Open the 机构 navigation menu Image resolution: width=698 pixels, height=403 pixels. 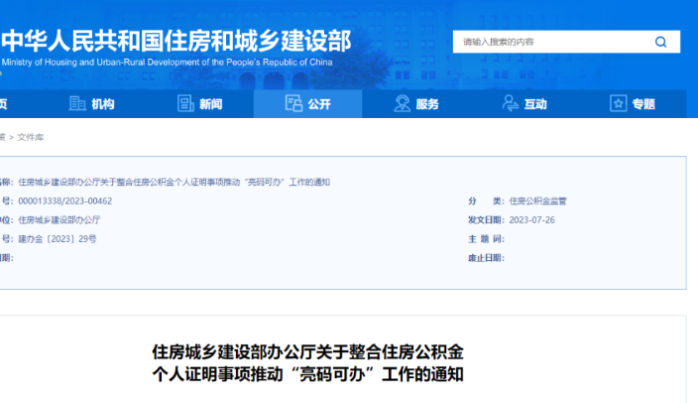tap(92, 104)
